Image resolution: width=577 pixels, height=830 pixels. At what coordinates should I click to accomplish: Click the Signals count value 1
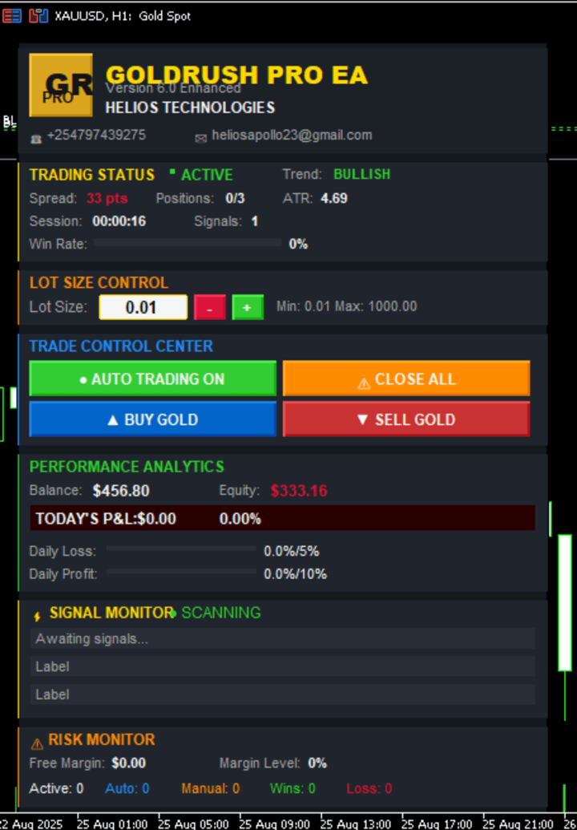point(254,221)
